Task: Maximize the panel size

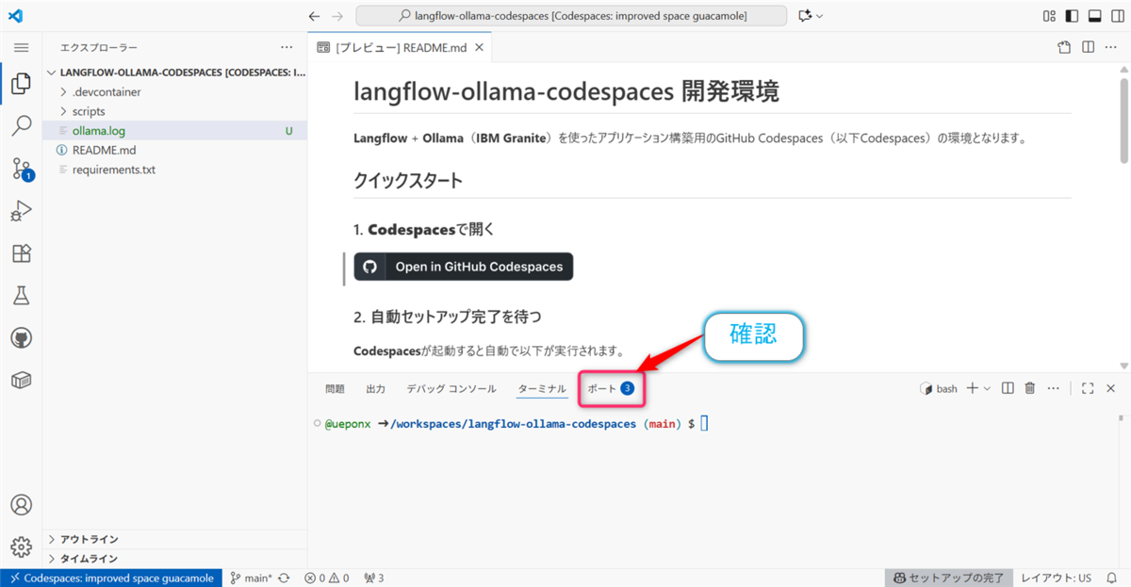Action: pyautogui.click(x=1088, y=388)
